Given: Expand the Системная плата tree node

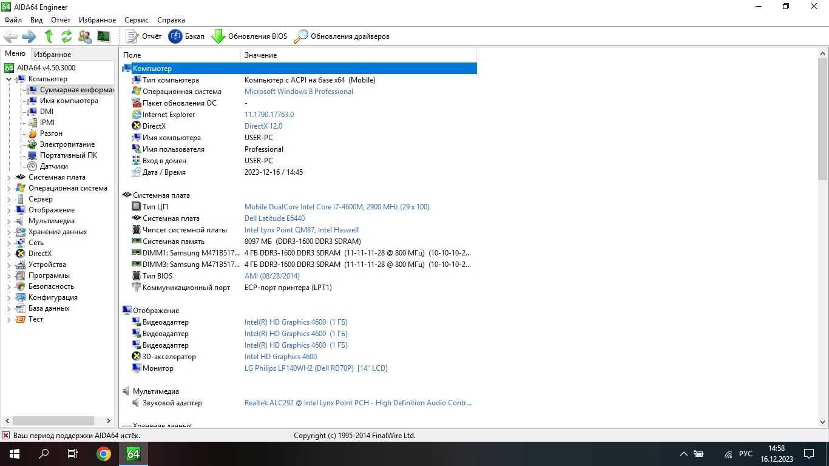Looking at the screenshot, I should 8,177.
